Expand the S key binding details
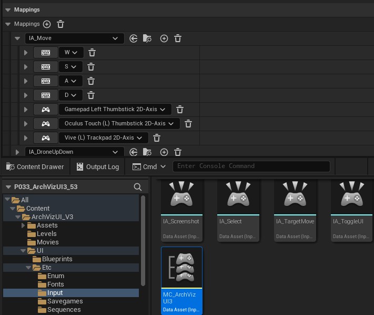The width and height of the screenshot is (374, 315). point(26,67)
